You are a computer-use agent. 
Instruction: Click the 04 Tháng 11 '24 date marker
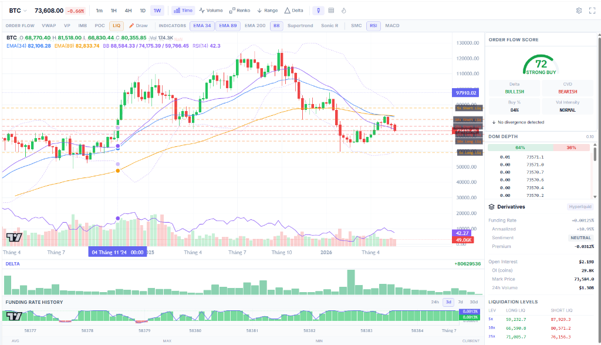pos(117,252)
